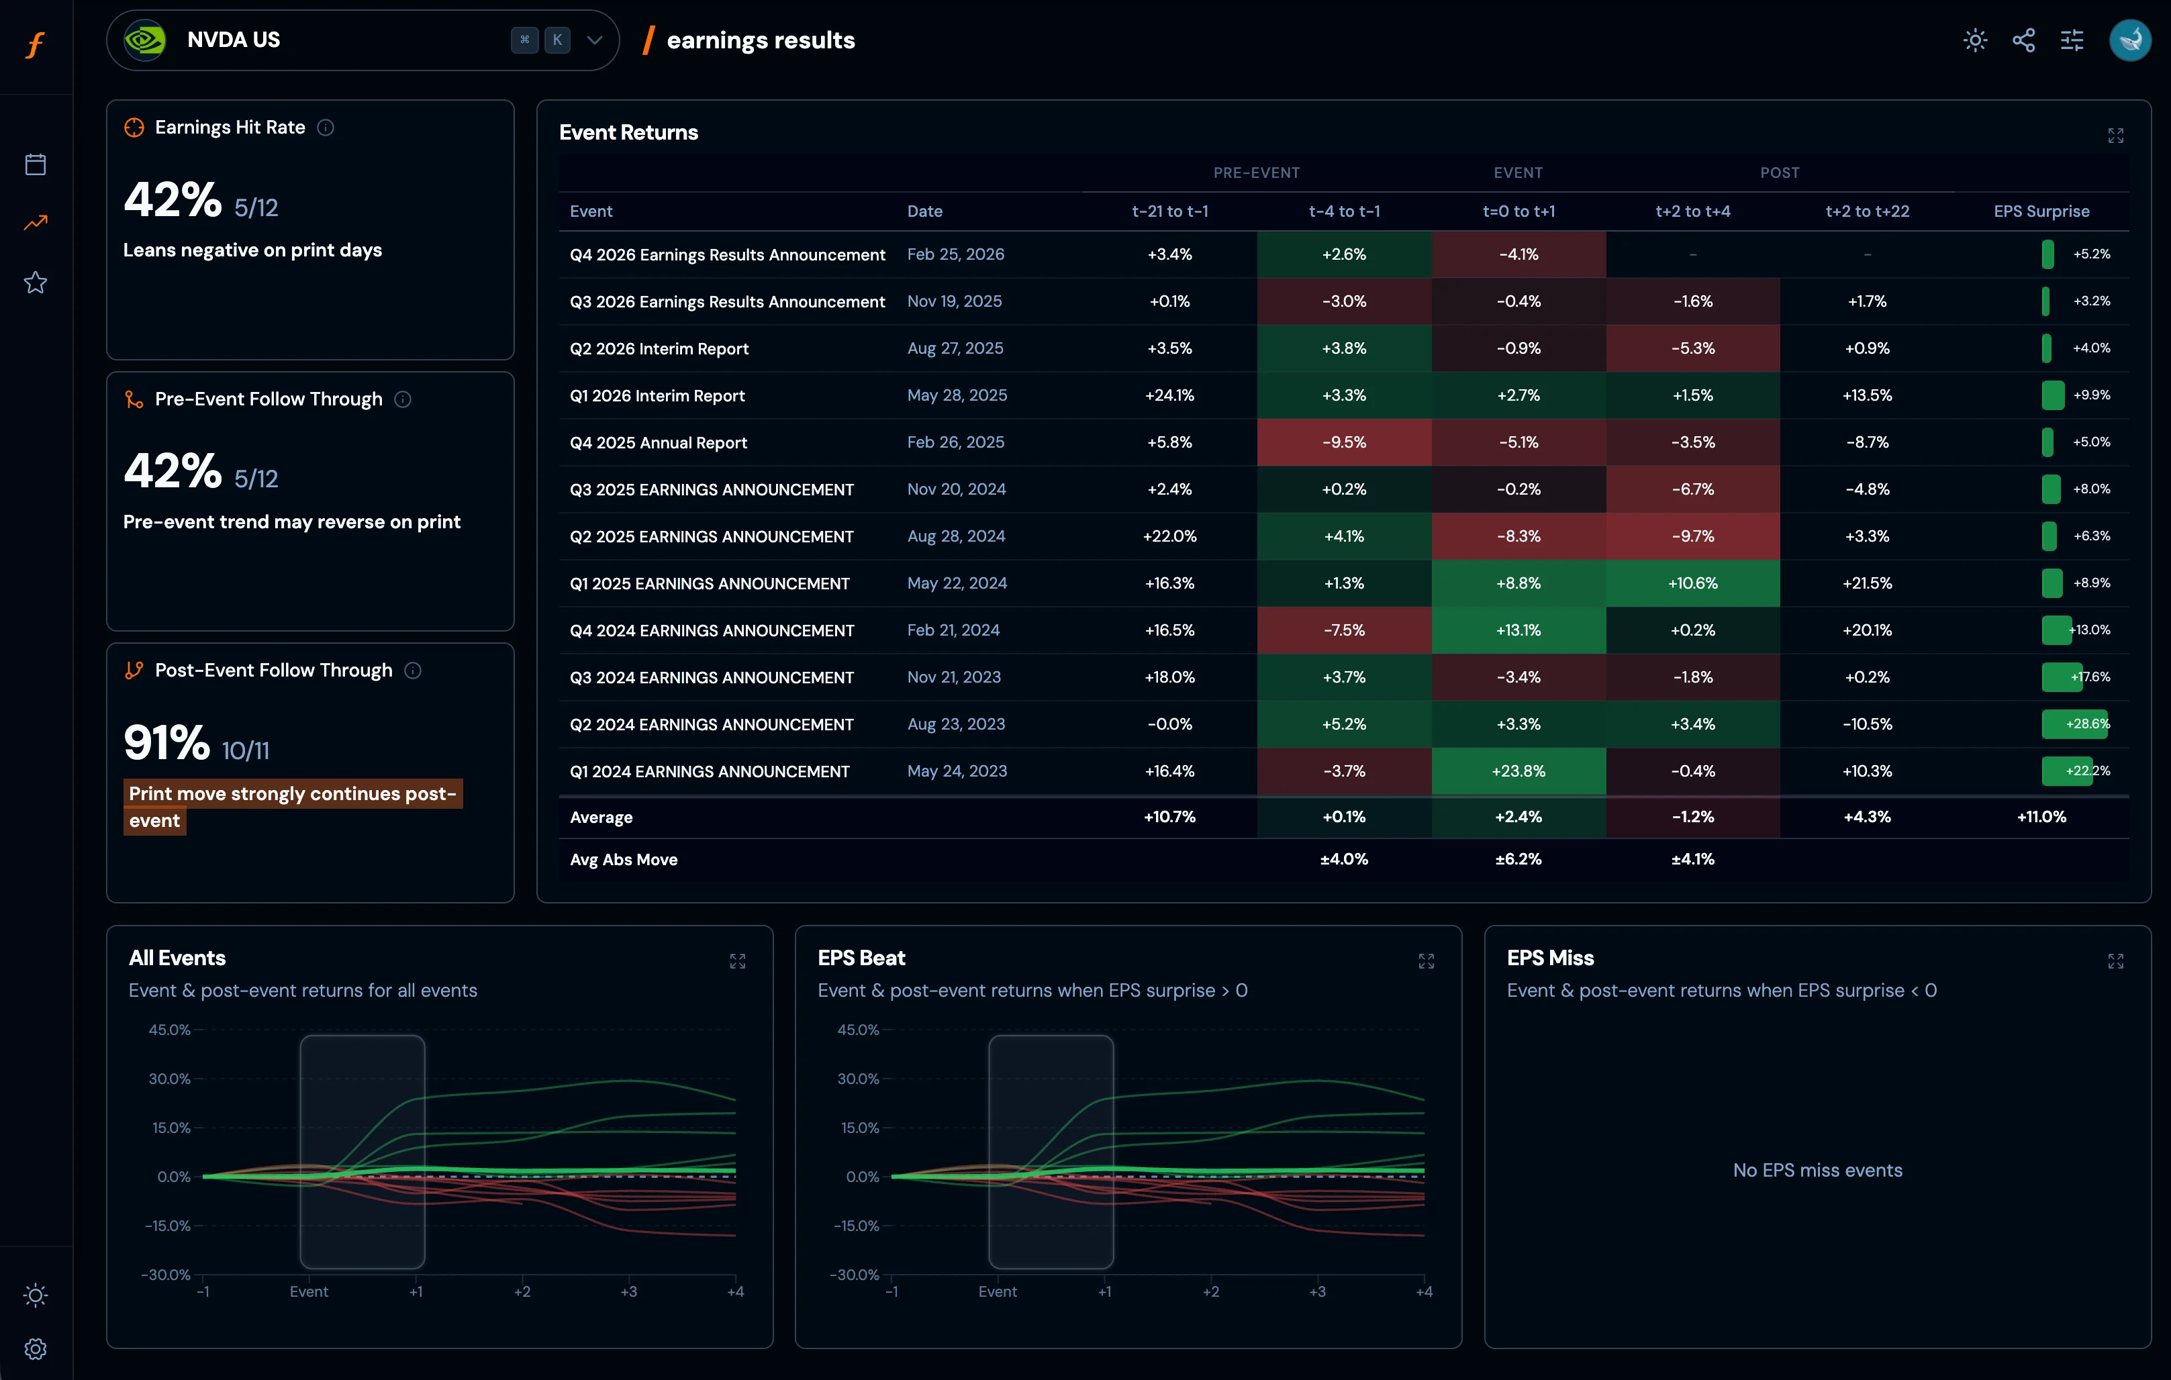Open the Q1 2026 Interim Report row
Image resolution: width=2171 pixels, height=1380 pixels.
click(657, 396)
